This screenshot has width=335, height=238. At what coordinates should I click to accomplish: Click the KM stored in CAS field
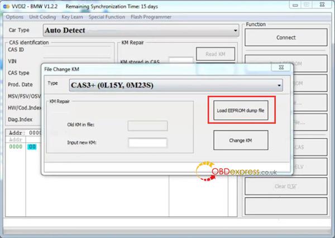(x=181, y=60)
